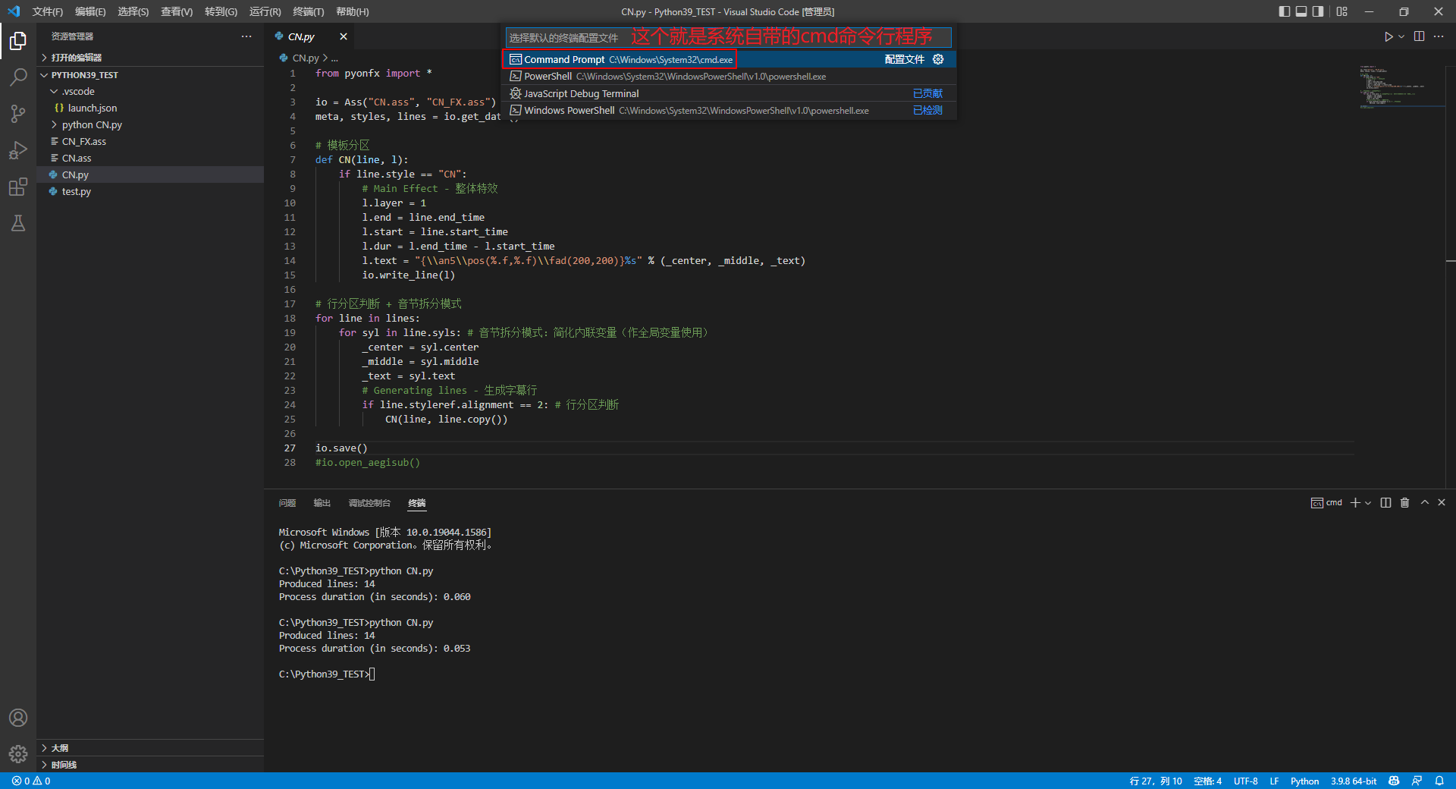Open Manage via the settings gear

(x=18, y=754)
